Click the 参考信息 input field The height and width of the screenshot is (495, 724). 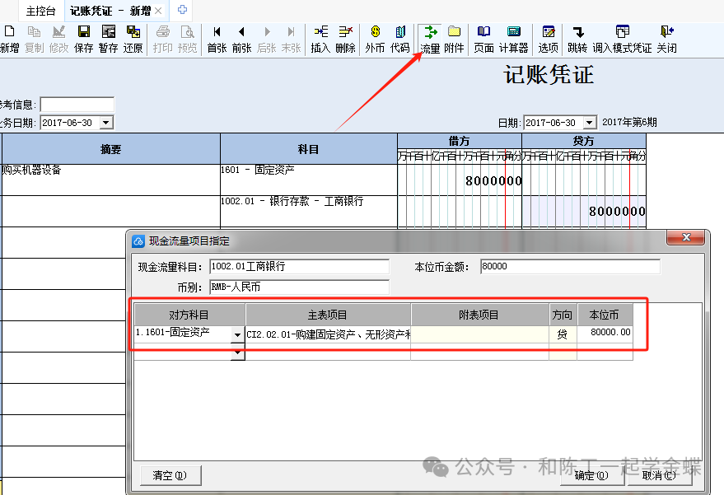(x=77, y=105)
